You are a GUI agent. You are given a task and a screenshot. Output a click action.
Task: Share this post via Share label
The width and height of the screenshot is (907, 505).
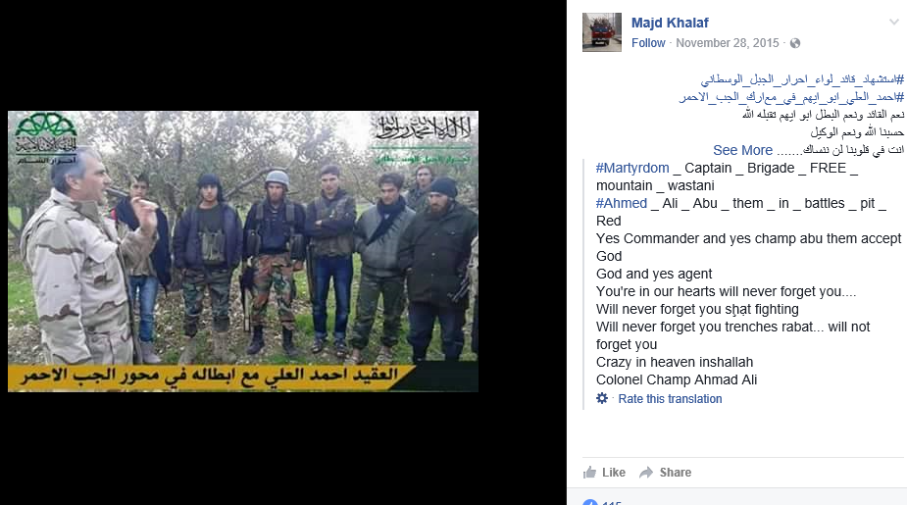[x=675, y=473]
